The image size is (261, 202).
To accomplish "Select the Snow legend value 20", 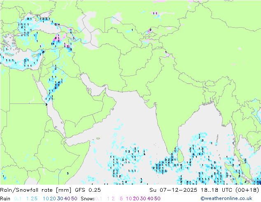I will click(136, 199).
